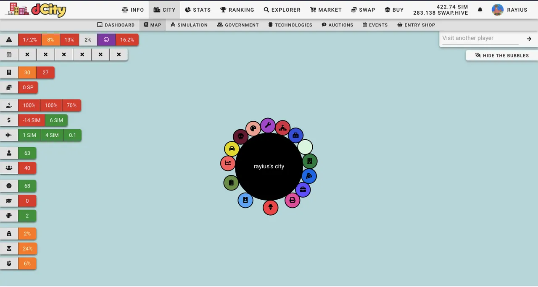Click the ice cream bubble

pos(270,207)
